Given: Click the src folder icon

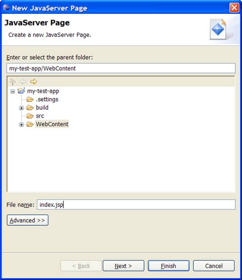Looking at the screenshot, I should (30, 116).
